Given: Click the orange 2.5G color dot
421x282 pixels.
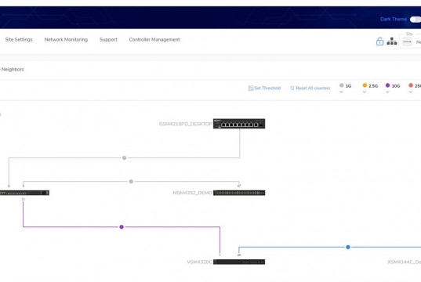Looking at the screenshot, I should 365,85.
